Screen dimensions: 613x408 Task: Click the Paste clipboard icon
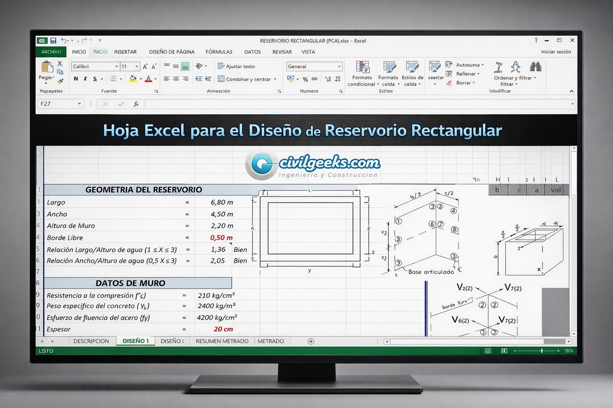coord(46,67)
